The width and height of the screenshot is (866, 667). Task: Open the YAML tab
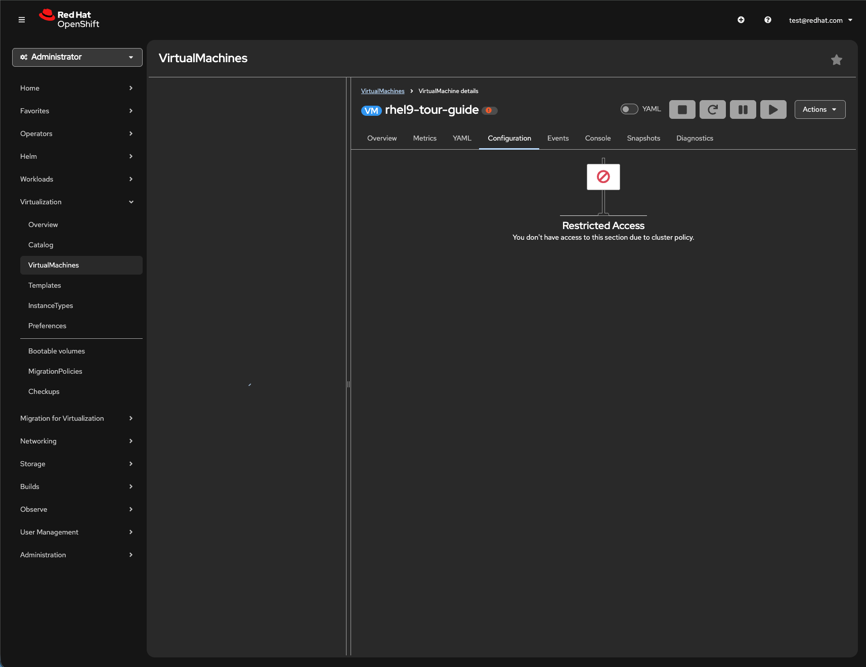click(x=462, y=138)
